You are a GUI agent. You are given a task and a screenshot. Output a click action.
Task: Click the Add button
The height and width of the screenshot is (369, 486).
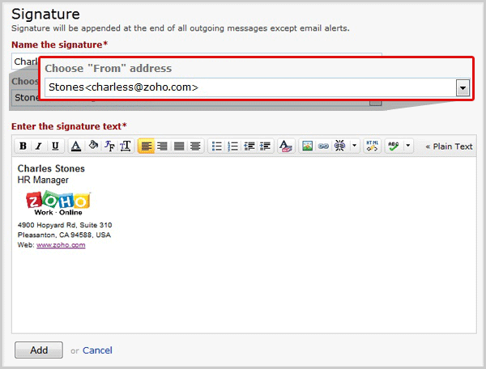coord(39,350)
